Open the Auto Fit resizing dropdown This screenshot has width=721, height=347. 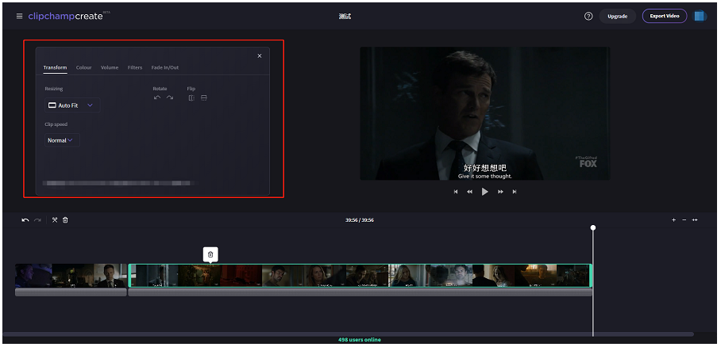click(x=72, y=105)
